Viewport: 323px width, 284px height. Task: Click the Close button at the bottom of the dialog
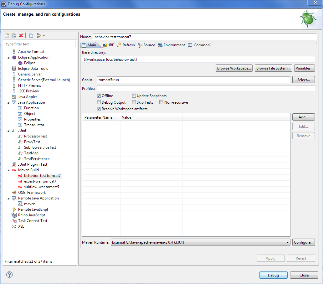tap(304, 275)
